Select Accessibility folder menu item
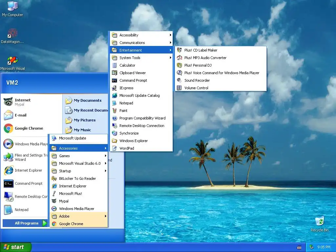336x252 pixels. click(141, 35)
